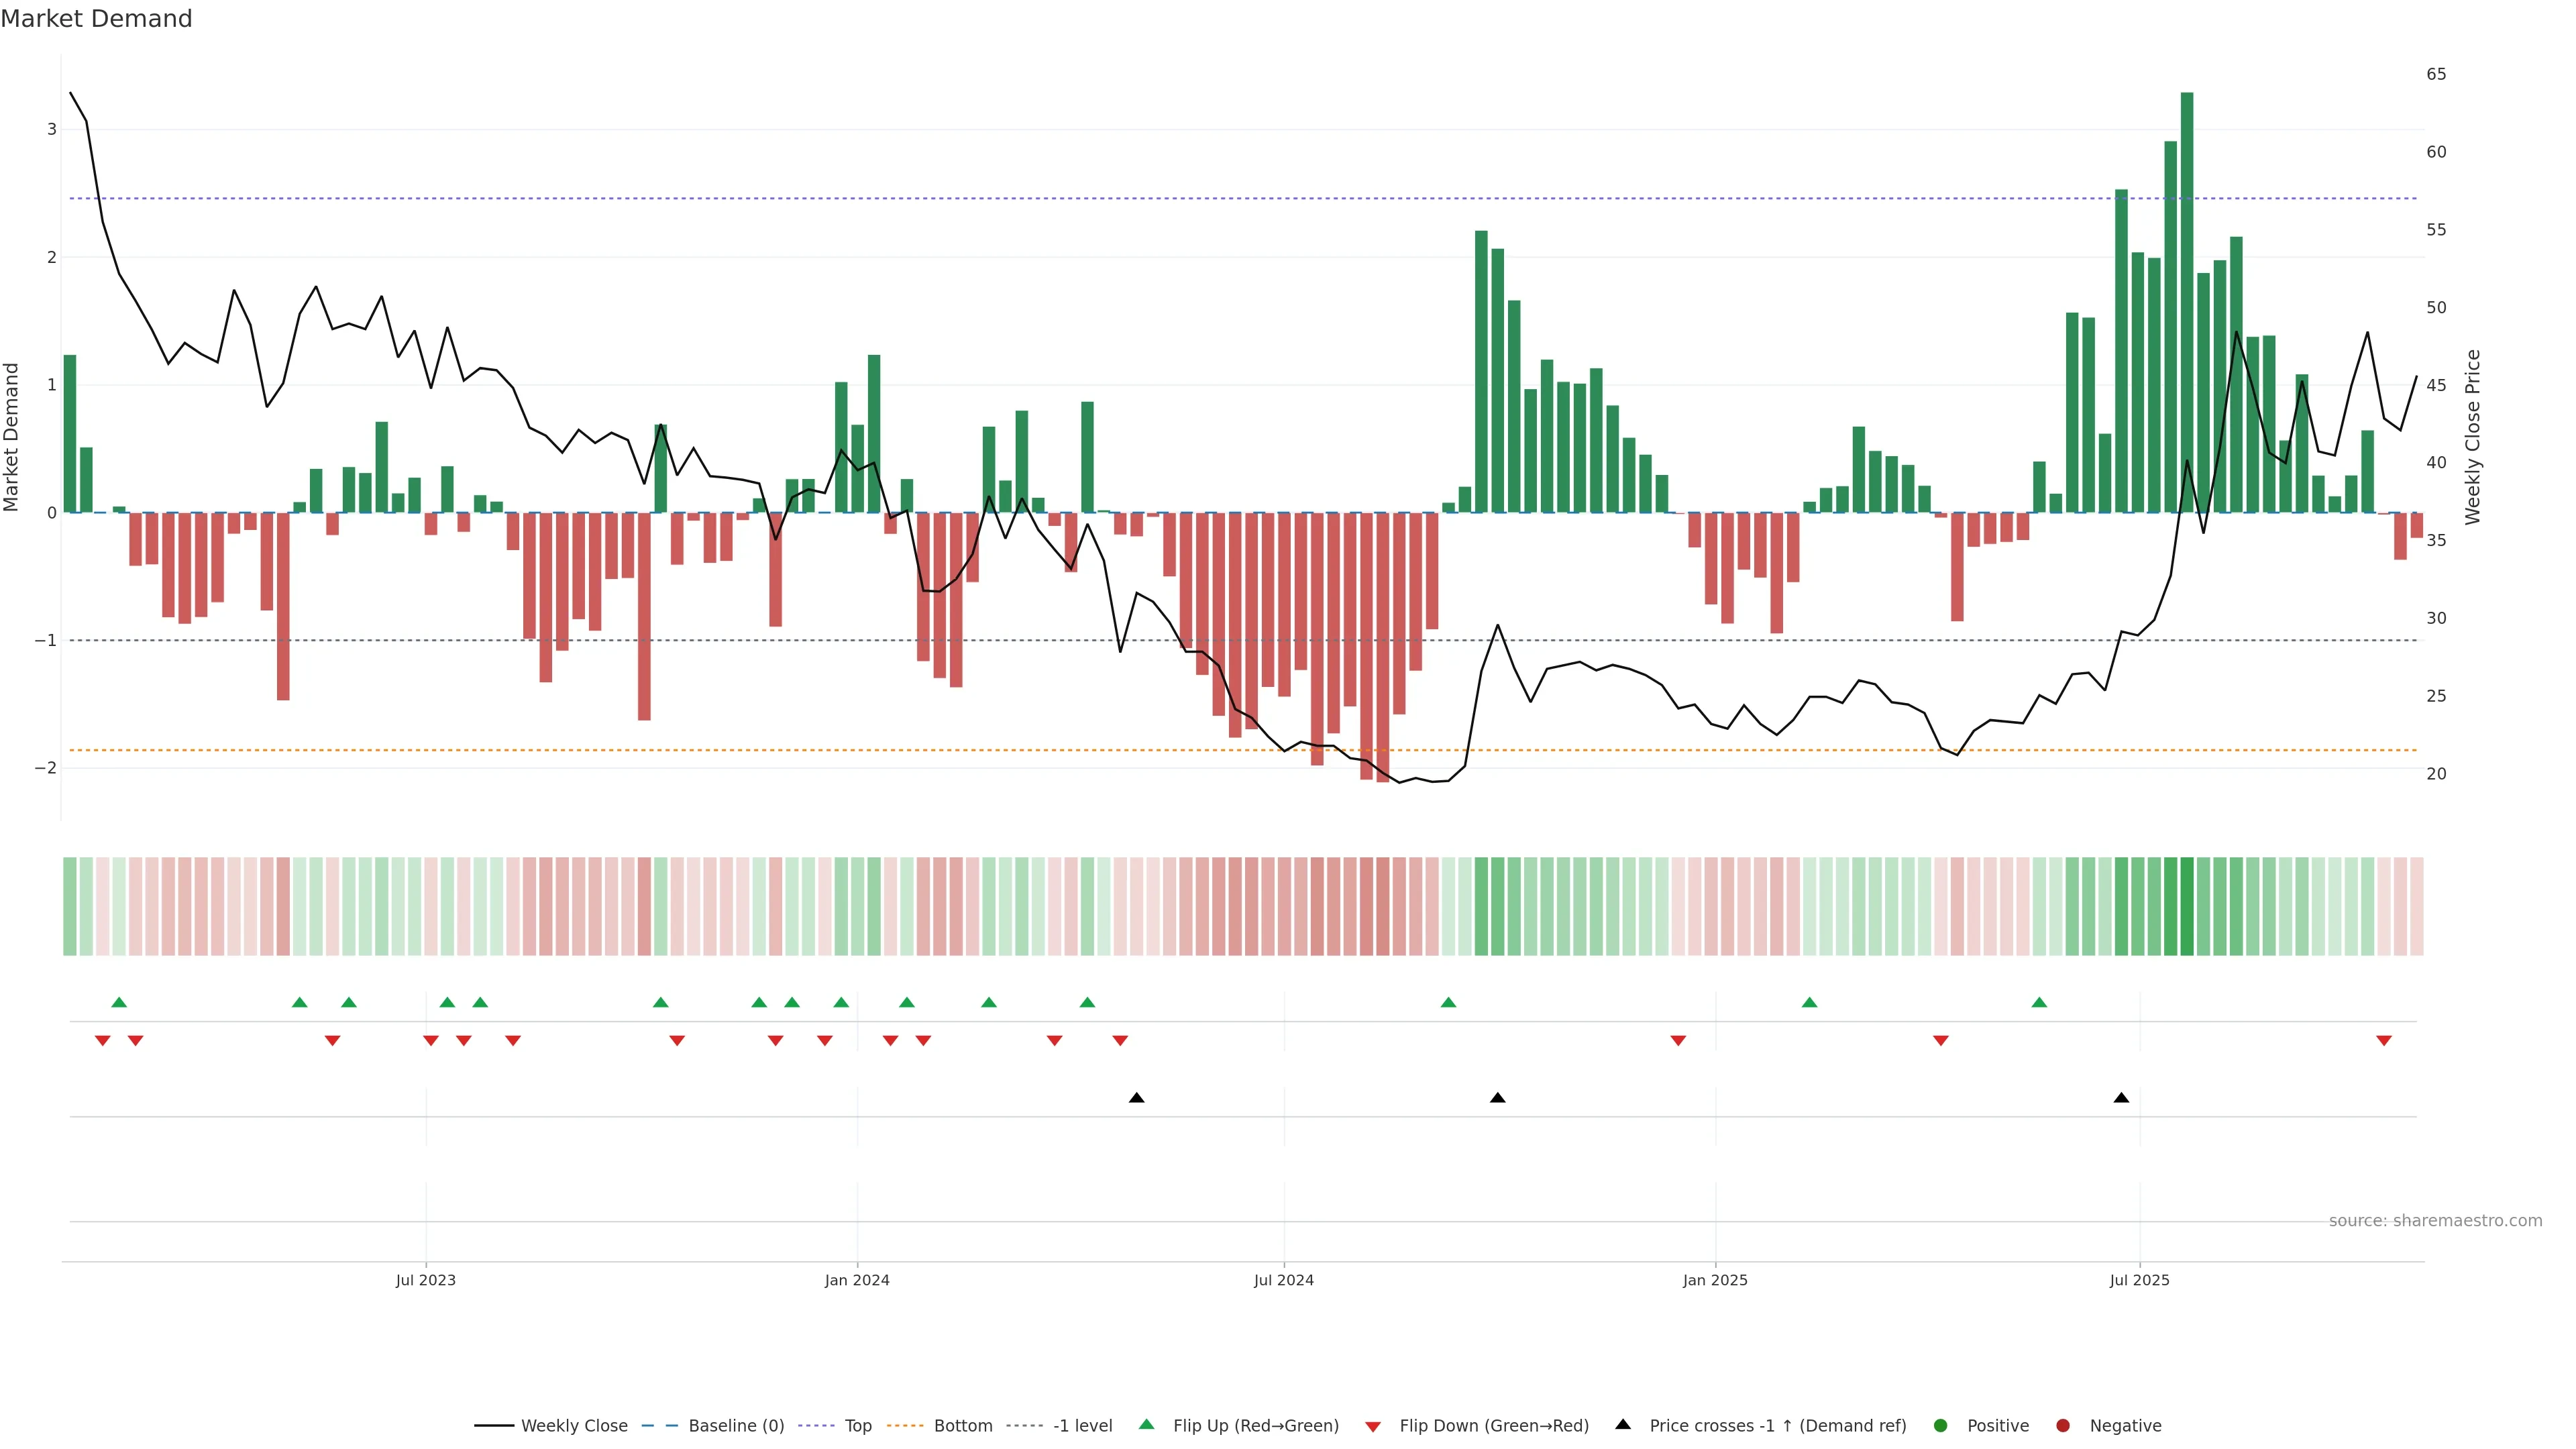The width and height of the screenshot is (2576, 1449).
Task: Click the green Positive legend circle
Action: [1941, 1426]
